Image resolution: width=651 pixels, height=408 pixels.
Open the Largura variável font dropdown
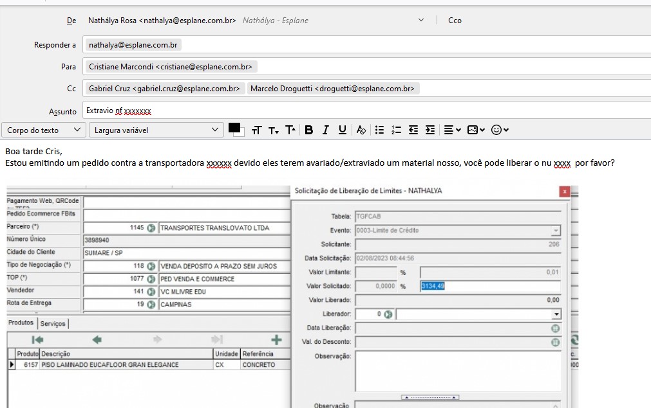pyautogui.click(x=156, y=130)
